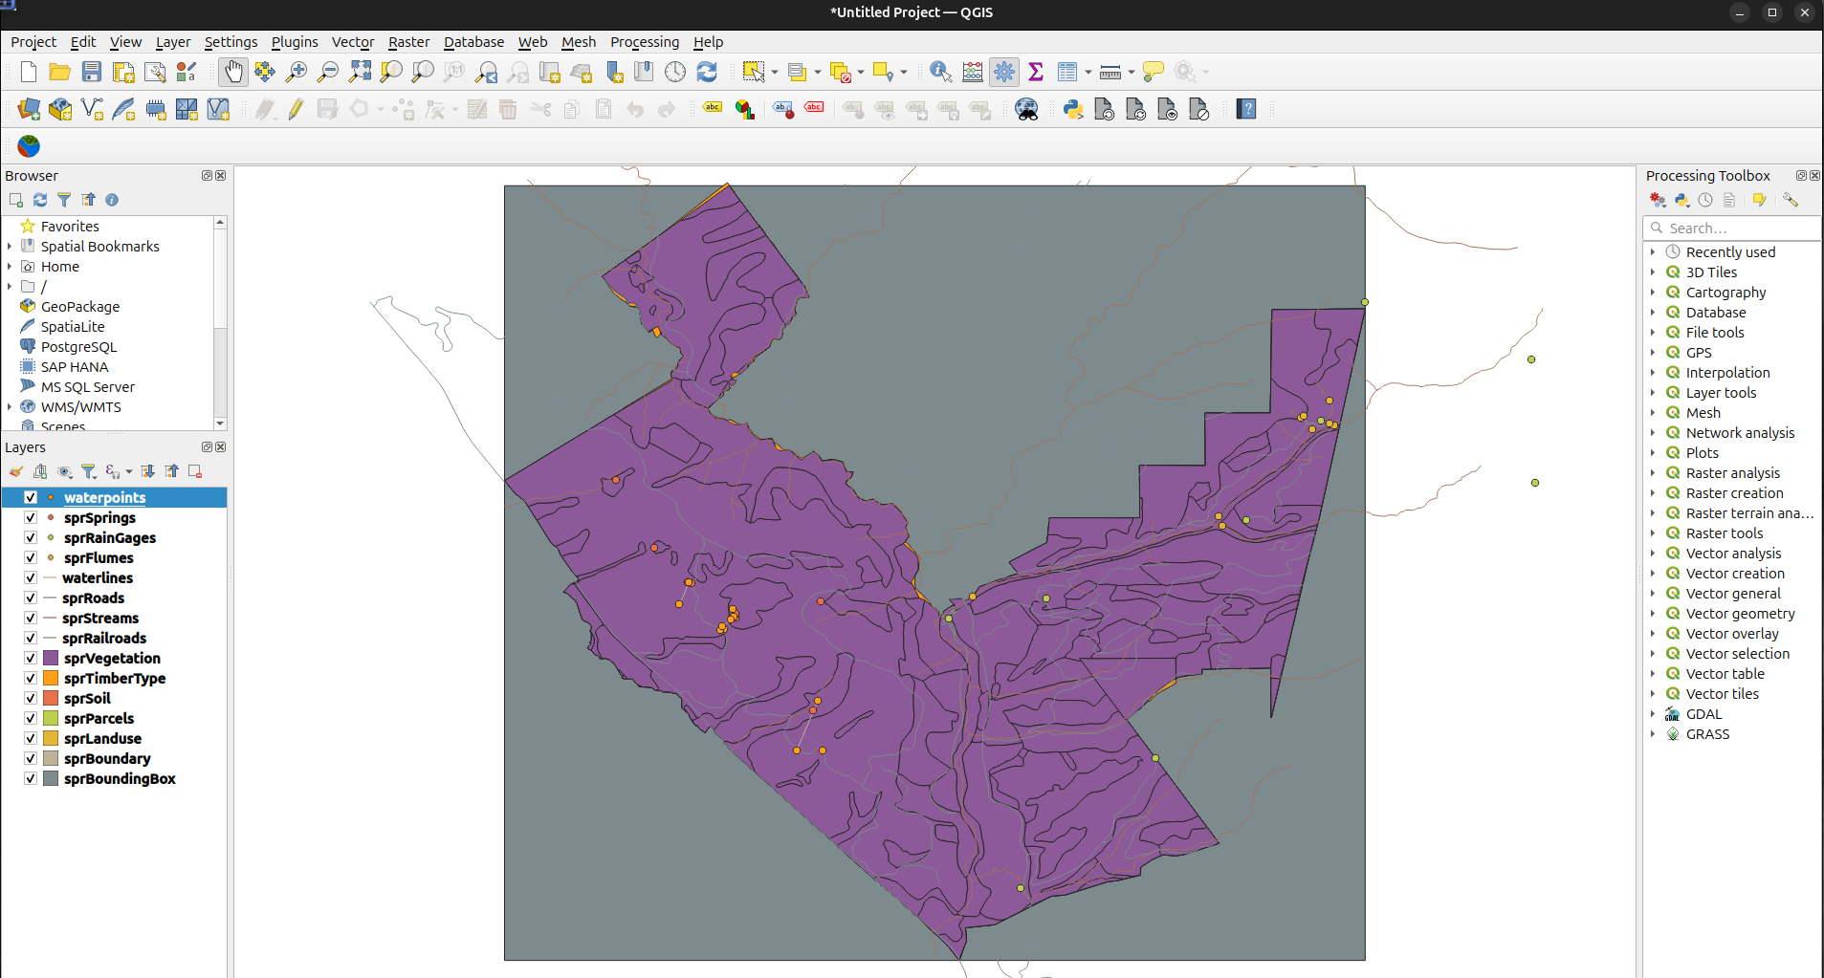Open the Vector menu
Screen dimensions: 1824x978
coord(352,42)
